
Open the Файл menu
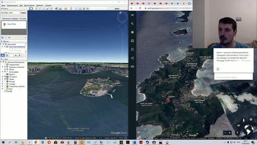tap(4, 5)
